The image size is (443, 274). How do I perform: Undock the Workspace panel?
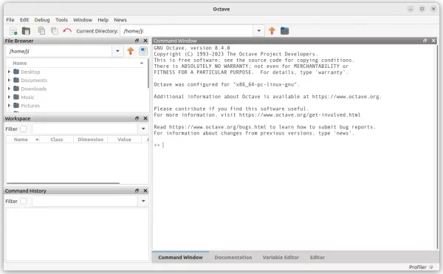tap(137, 118)
